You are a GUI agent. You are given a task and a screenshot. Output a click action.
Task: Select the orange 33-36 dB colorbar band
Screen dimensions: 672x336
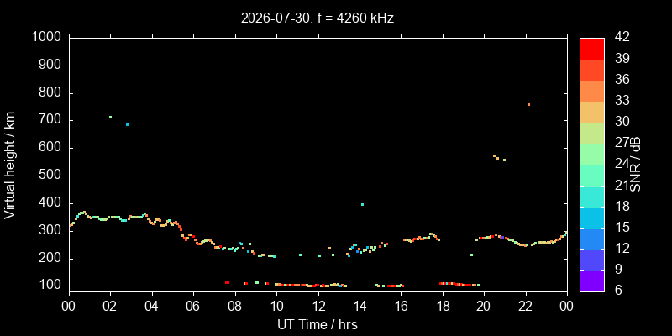(x=592, y=92)
